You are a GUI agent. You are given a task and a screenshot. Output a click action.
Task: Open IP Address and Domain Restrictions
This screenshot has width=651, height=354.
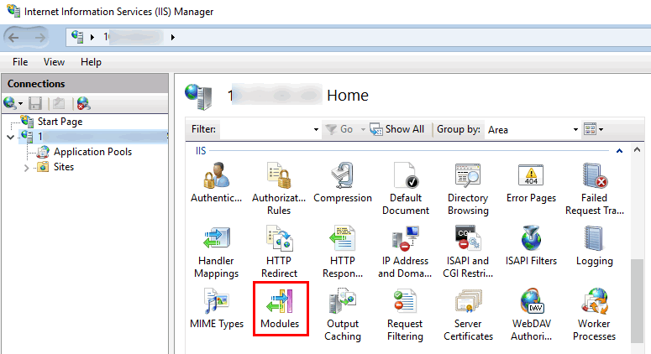pos(405,252)
